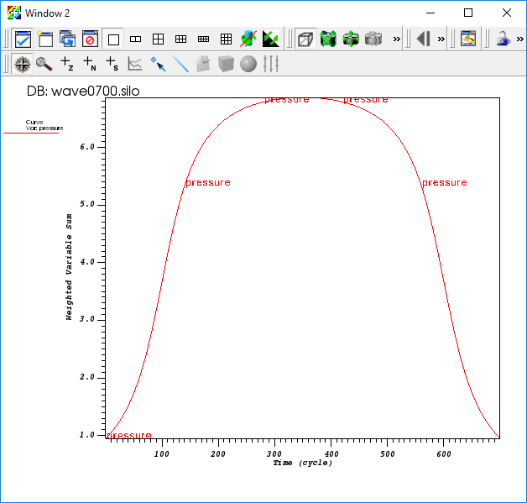527x503 pixels.
Task: Click the 1.0 tick label on y-axis
Action: point(87,435)
